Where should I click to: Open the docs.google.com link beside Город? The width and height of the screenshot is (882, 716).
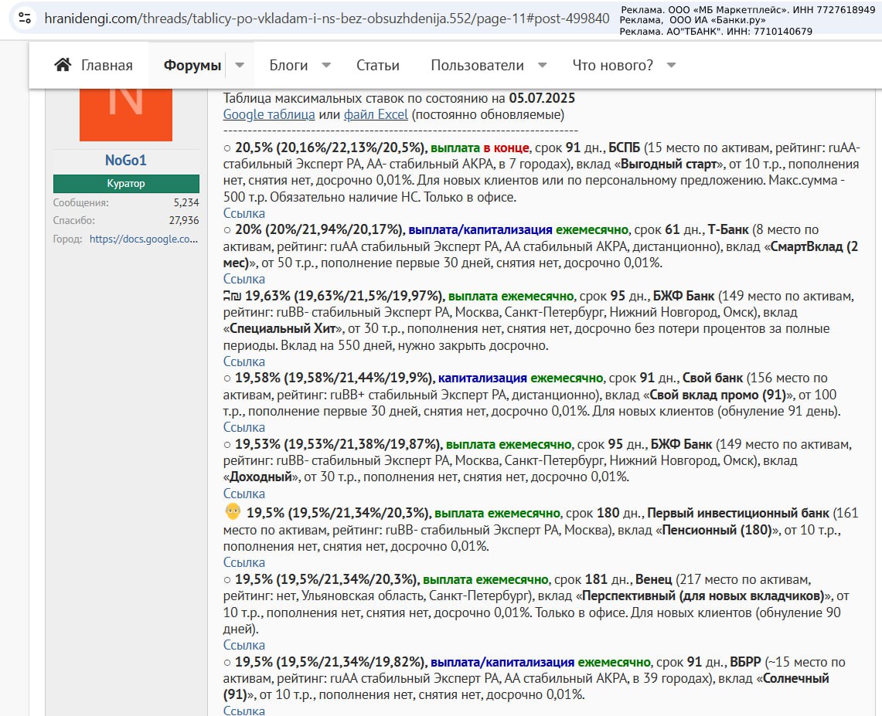point(144,239)
